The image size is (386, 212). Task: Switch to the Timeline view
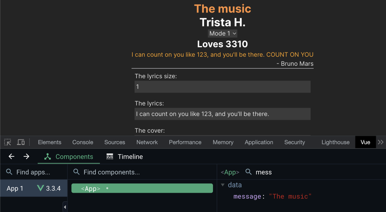[x=124, y=157]
